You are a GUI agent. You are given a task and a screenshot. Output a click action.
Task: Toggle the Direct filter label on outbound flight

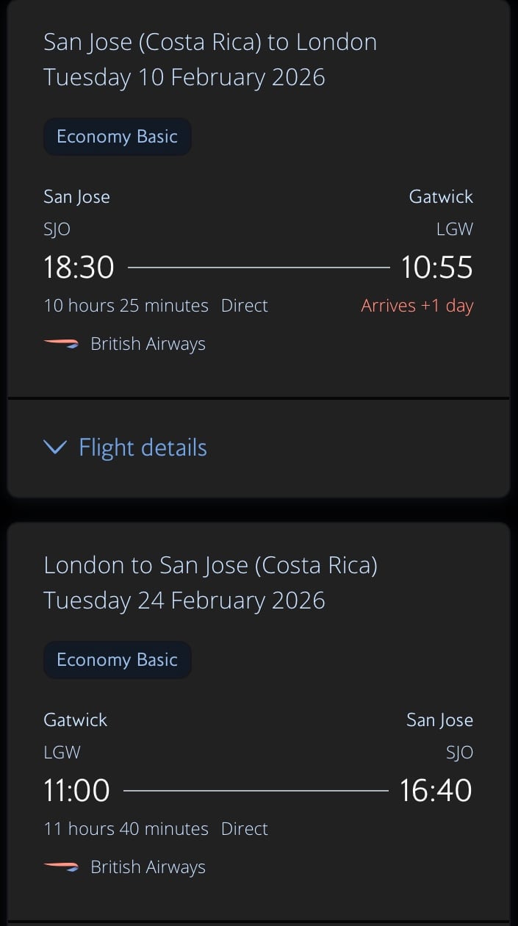tap(244, 305)
